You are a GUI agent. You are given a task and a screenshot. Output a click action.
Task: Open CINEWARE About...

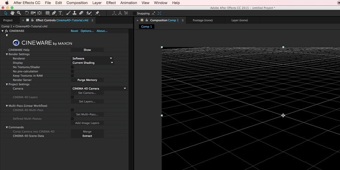pyautogui.click(x=102, y=31)
